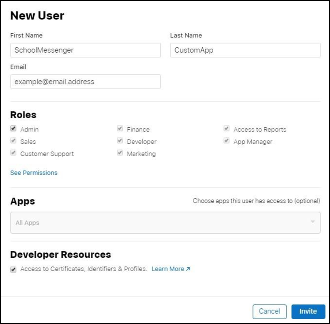Viewport: 330px width, 324px height.
Task: Click the First Name field
Action: [x=85, y=50]
